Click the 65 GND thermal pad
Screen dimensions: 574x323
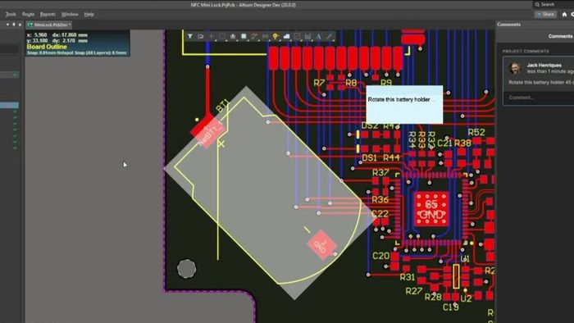click(x=431, y=210)
